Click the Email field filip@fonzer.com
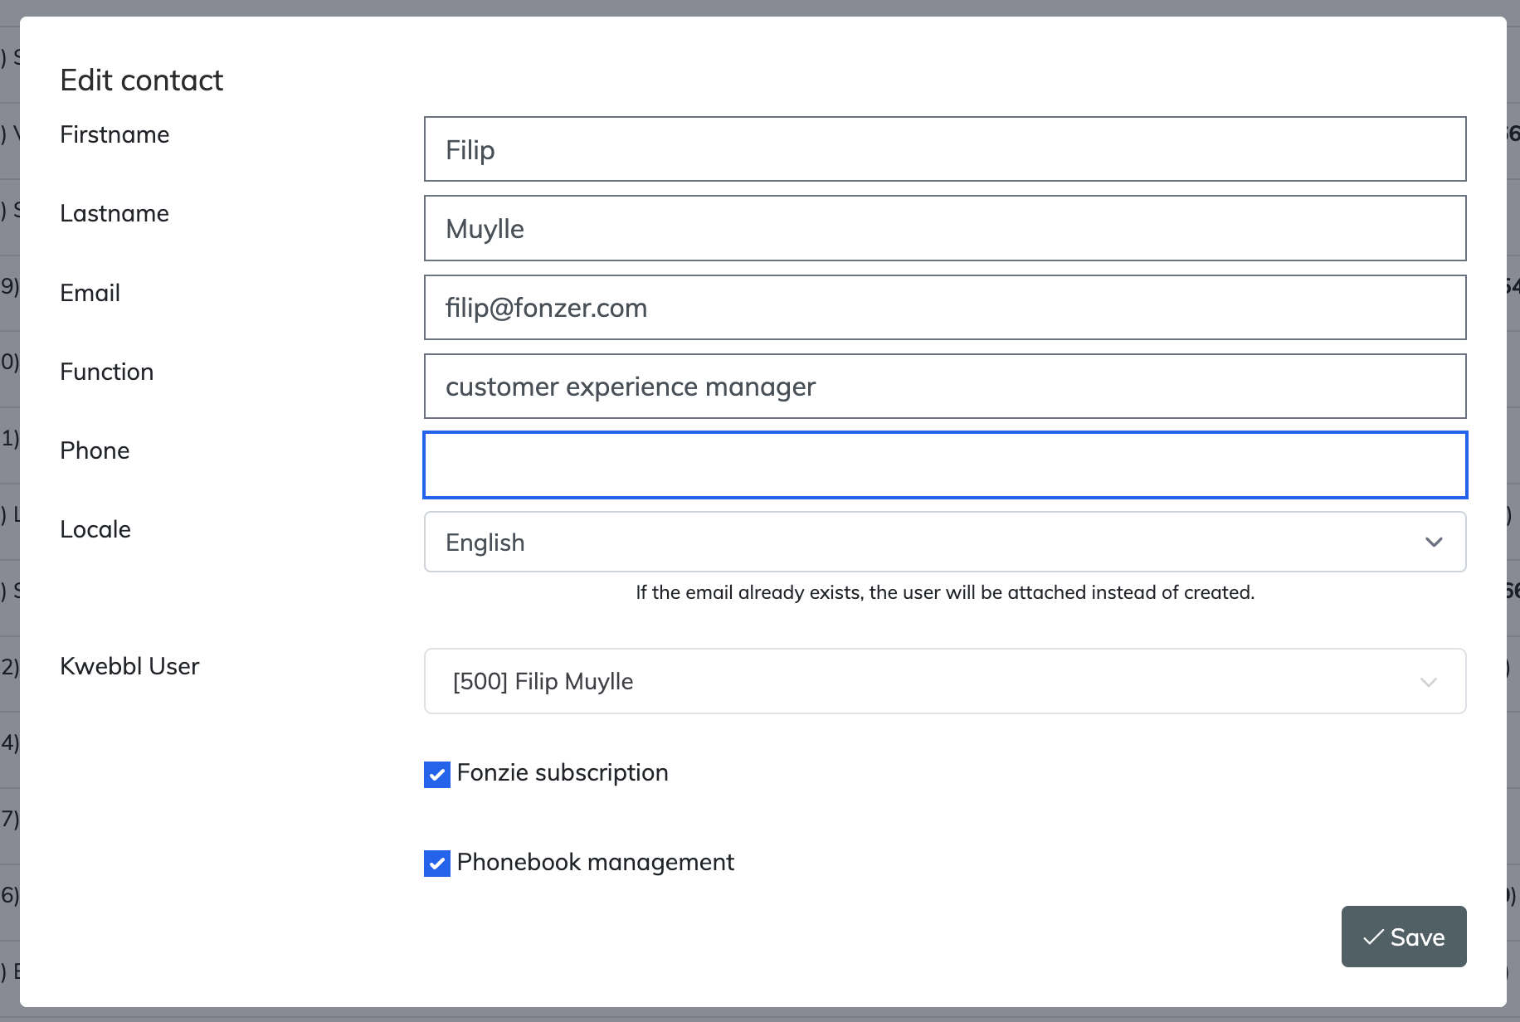This screenshot has width=1520, height=1022. pyautogui.click(x=944, y=308)
